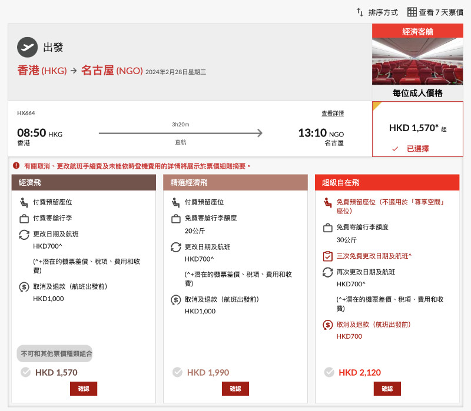The height and width of the screenshot is (411, 471).
Task: Click the 3h20m duration label
Action: 181,125
